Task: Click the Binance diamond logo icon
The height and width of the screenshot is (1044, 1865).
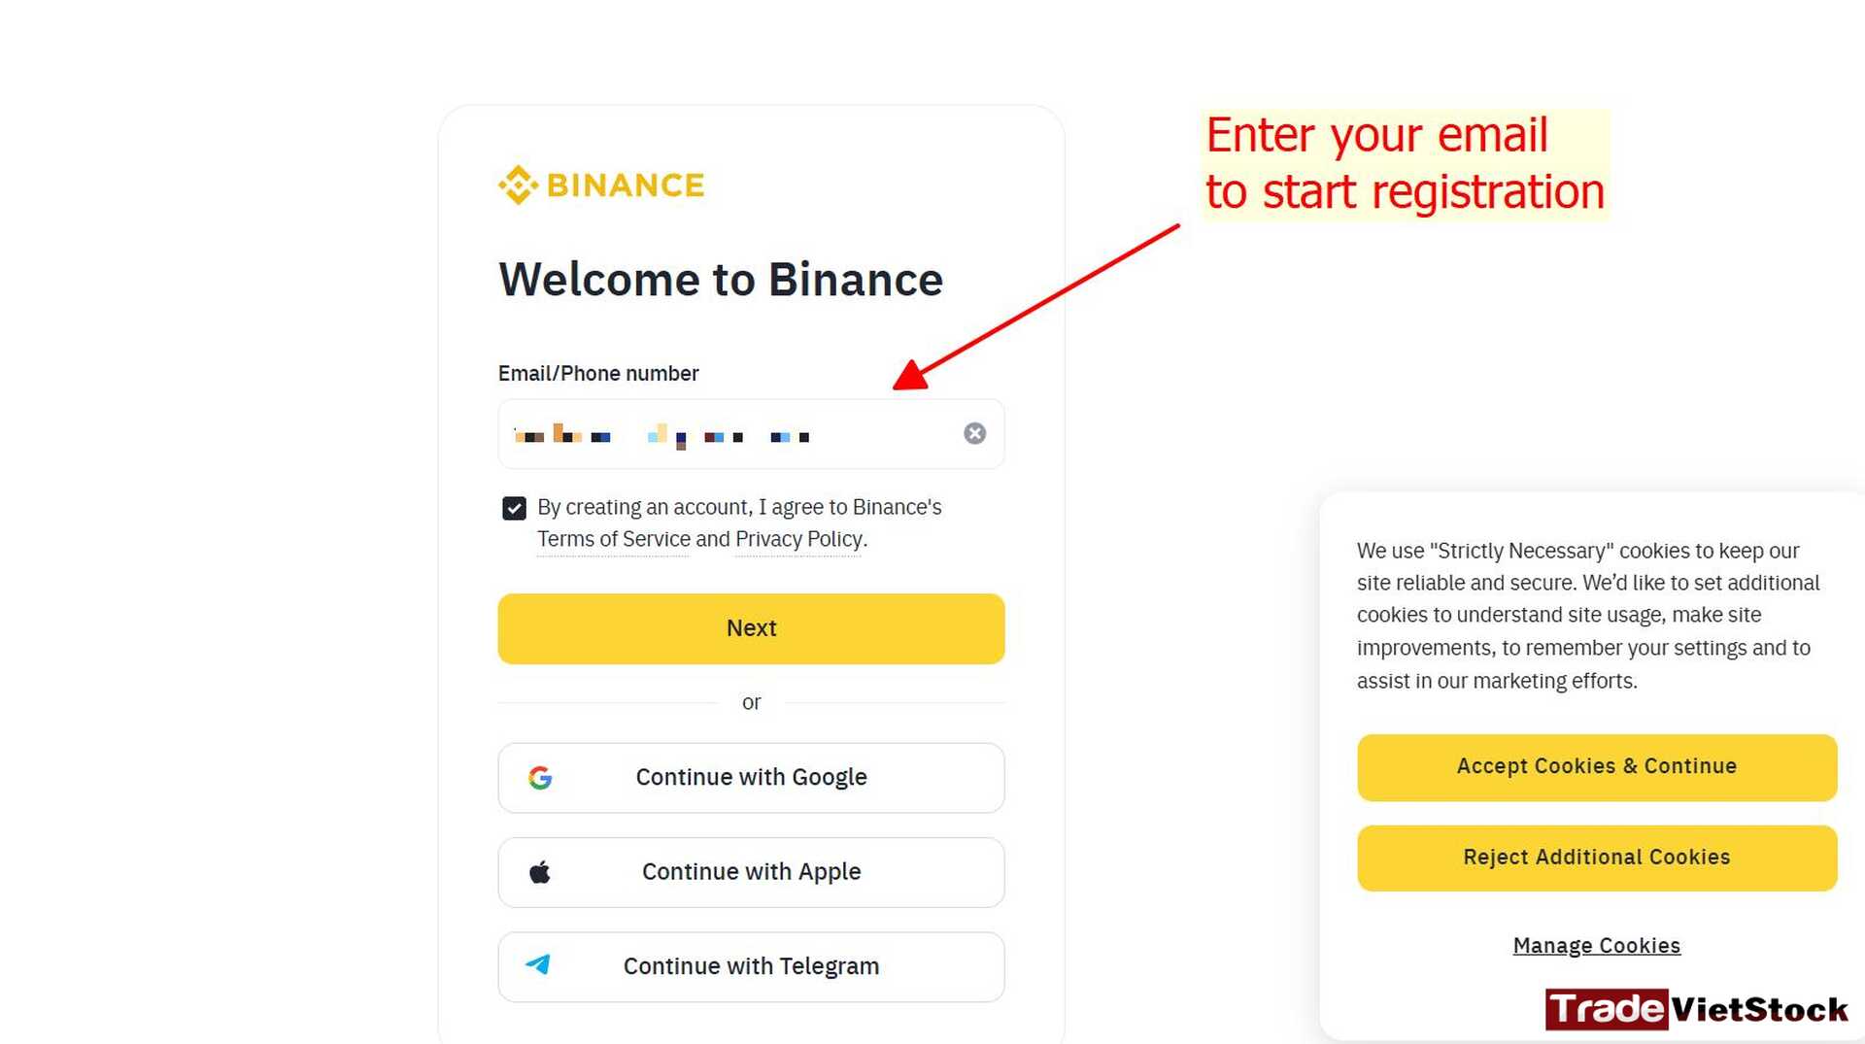Action: pyautogui.click(x=517, y=184)
